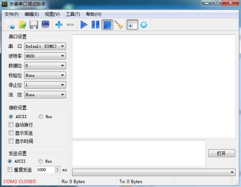Click inside the send text box
Screen dimensions: 241x187
(x=139, y=153)
